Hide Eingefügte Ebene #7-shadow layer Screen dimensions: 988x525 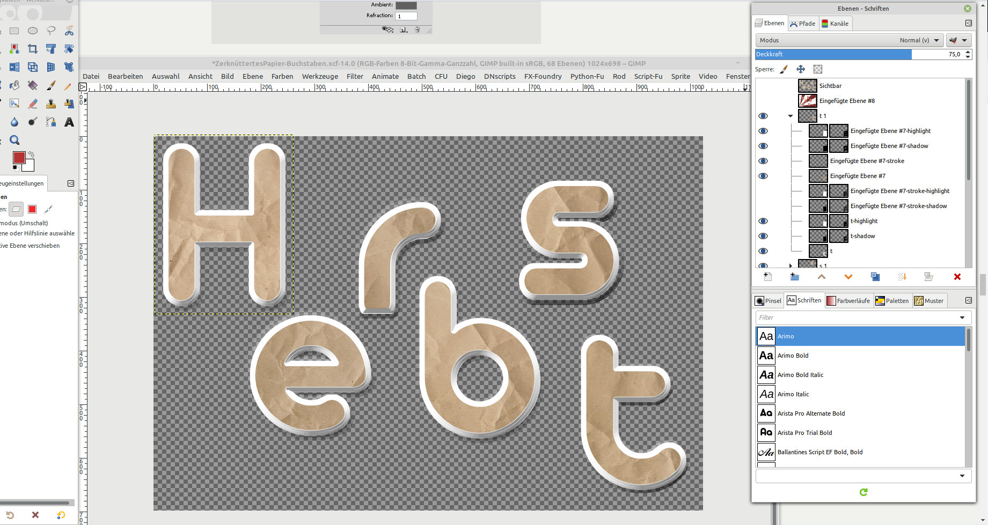[763, 146]
